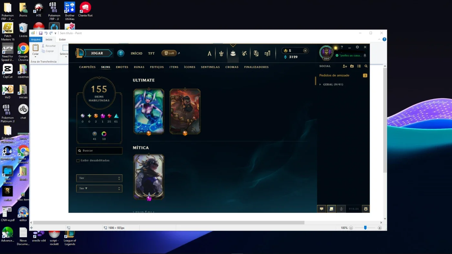Click the Paint zoom slider handle
This screenshot has height=254, width=452.
click(x=365, y=228)
